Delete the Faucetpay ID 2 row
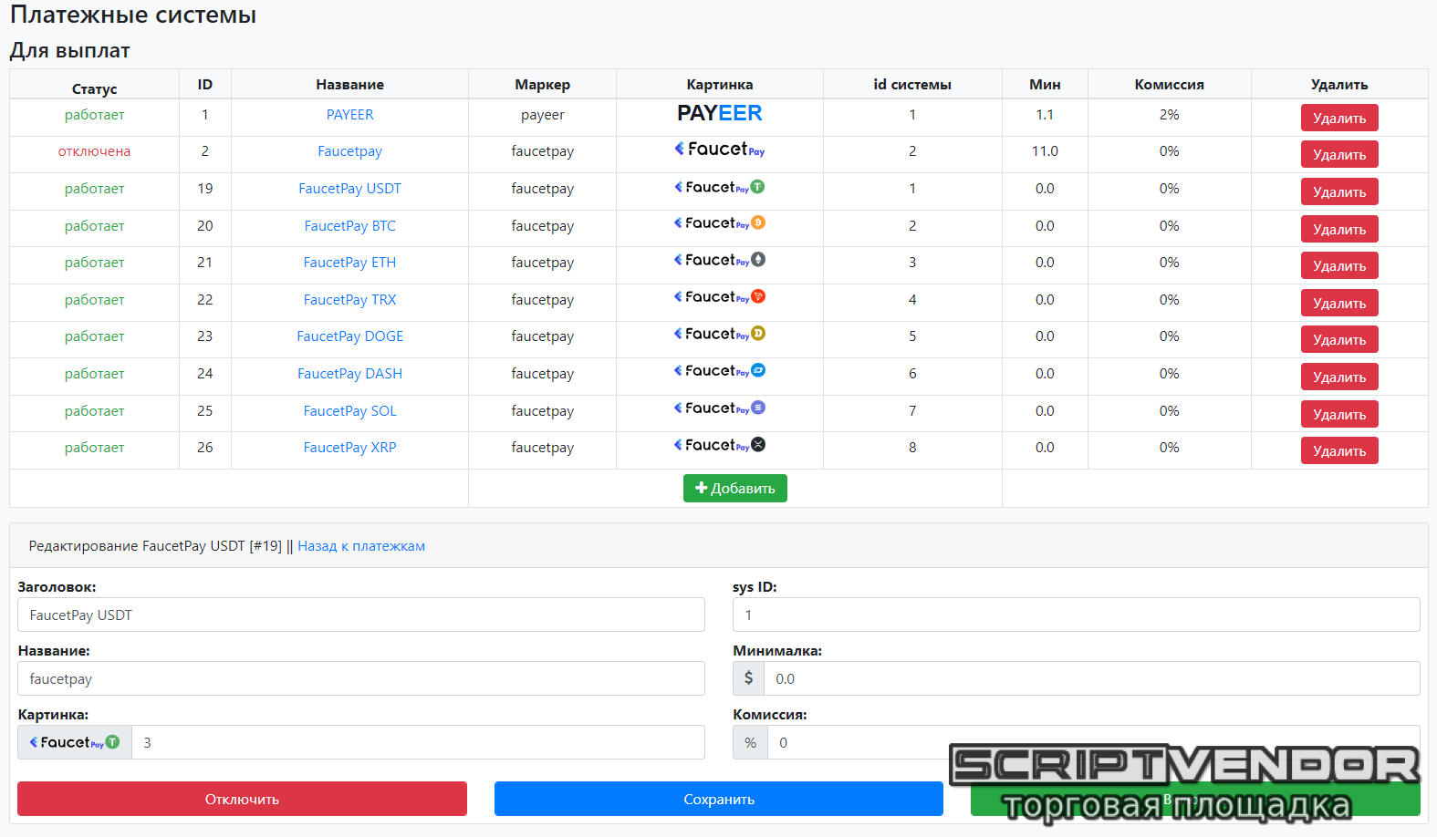 pyautogui.click(x=1339, y=154)
